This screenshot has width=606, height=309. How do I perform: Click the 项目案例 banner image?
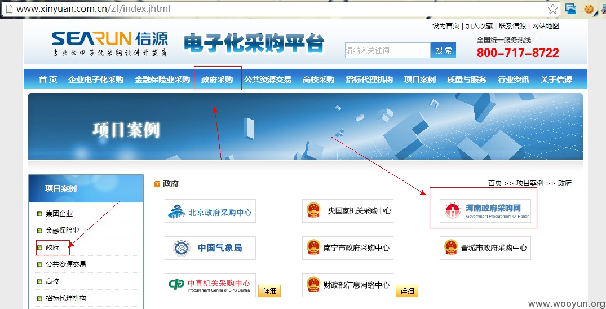pyautogui.click(x=306, y=126)
